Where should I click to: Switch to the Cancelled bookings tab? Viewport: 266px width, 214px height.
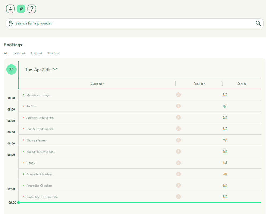pyautogui.click(x=36, y=53)
